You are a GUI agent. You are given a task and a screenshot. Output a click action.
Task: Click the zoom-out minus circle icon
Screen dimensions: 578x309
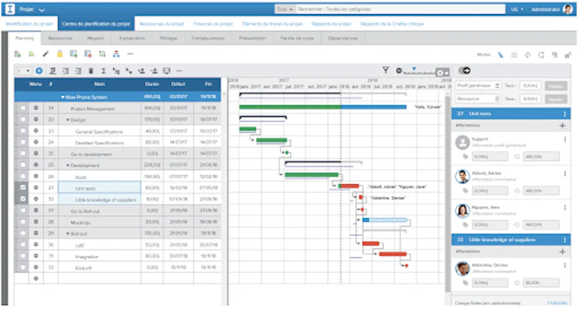coord(399,71)
